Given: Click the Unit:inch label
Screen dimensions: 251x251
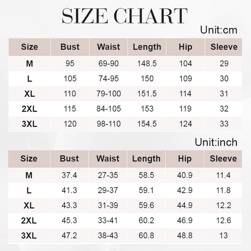Looking at the screenshot, I should coord(216,142).
